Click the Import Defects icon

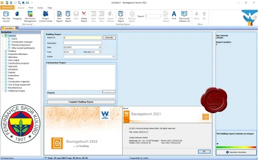point(110,14)
